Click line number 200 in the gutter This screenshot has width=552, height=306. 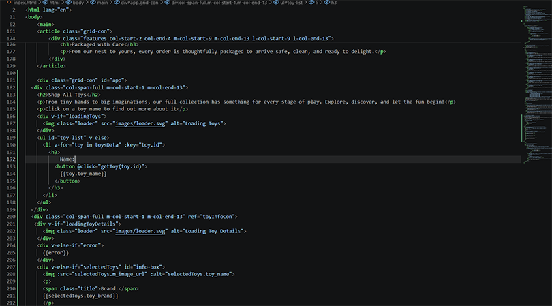tap(11, 216)
